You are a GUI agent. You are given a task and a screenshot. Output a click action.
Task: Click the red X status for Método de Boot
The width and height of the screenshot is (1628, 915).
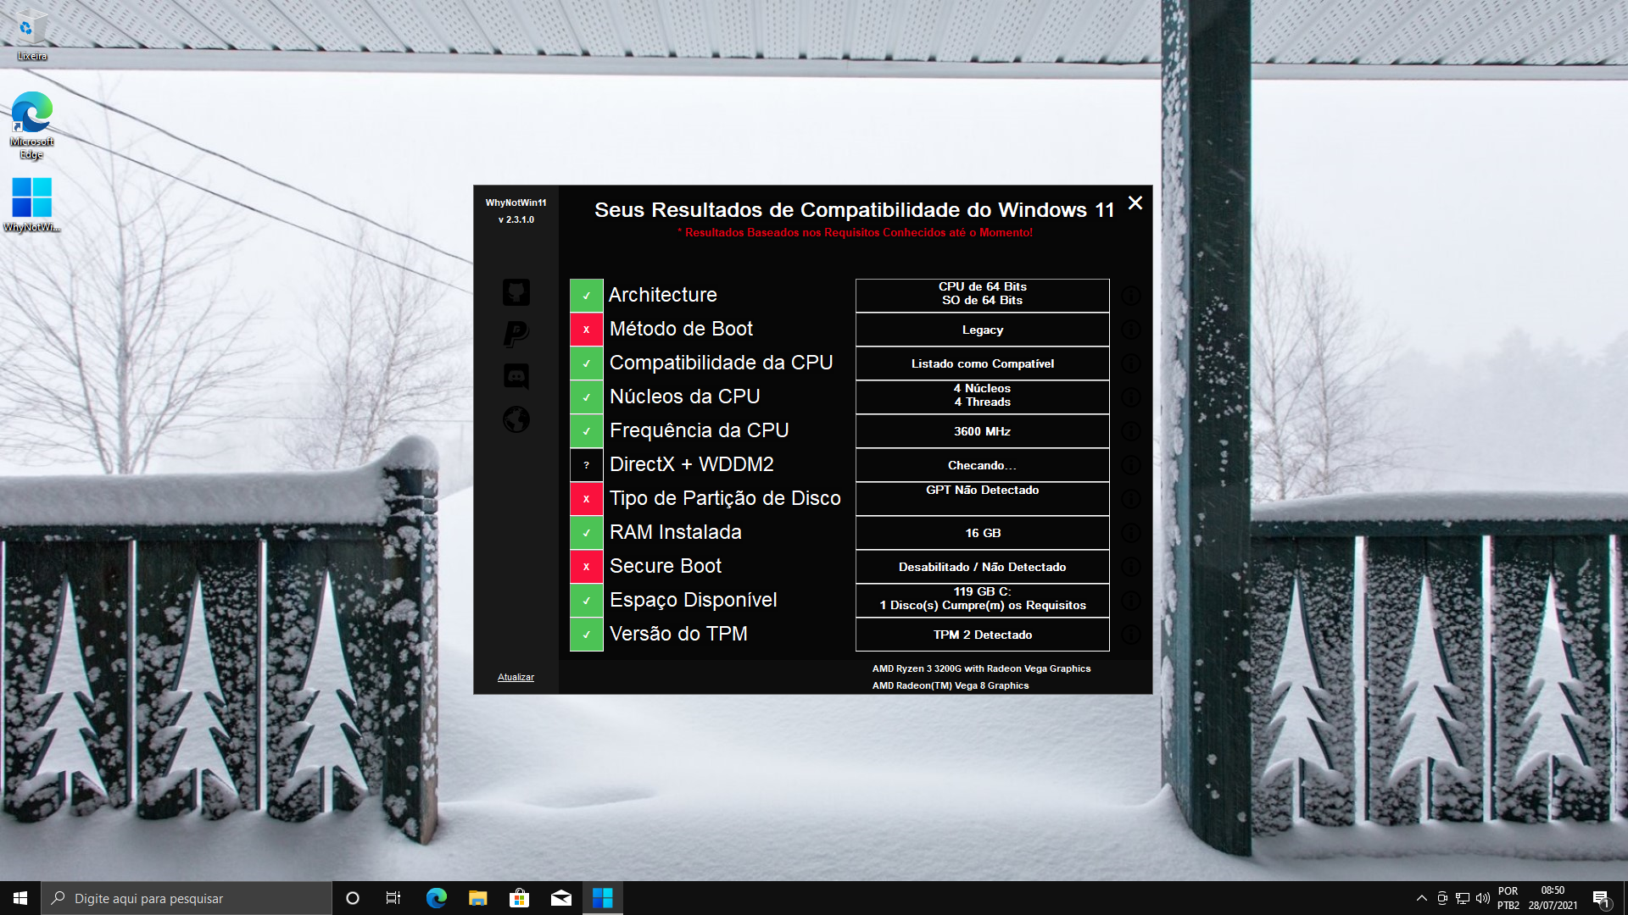coord(586,330)
